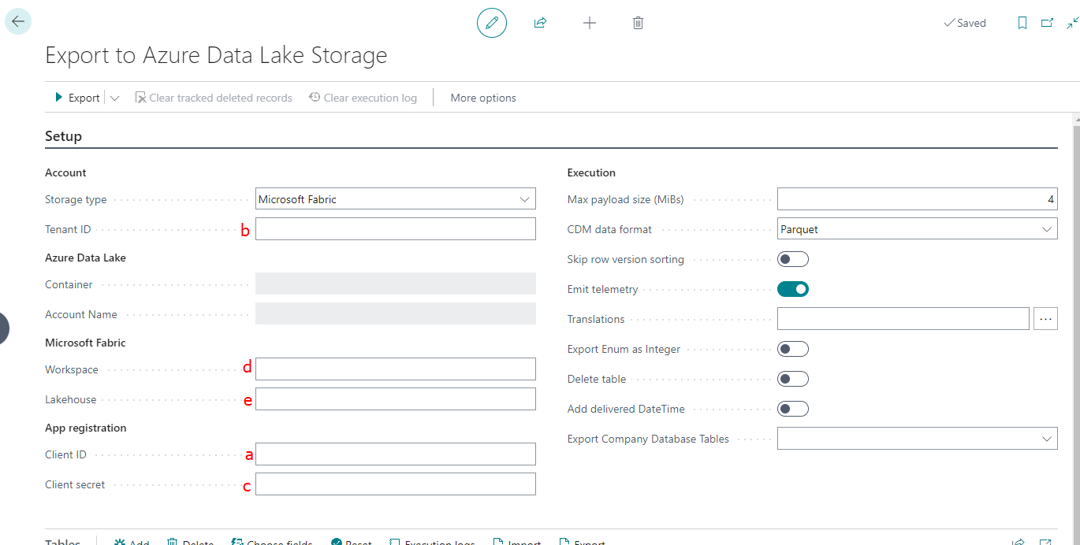Click the Translations ellipsis button
Viewport: 1080px width, 545px height.
(1045, 319)
